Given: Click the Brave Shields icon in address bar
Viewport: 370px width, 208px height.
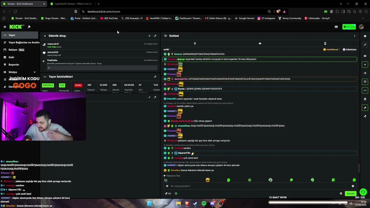Looking at the screenshot, I should pyautogui.click(x=278, y=12).
